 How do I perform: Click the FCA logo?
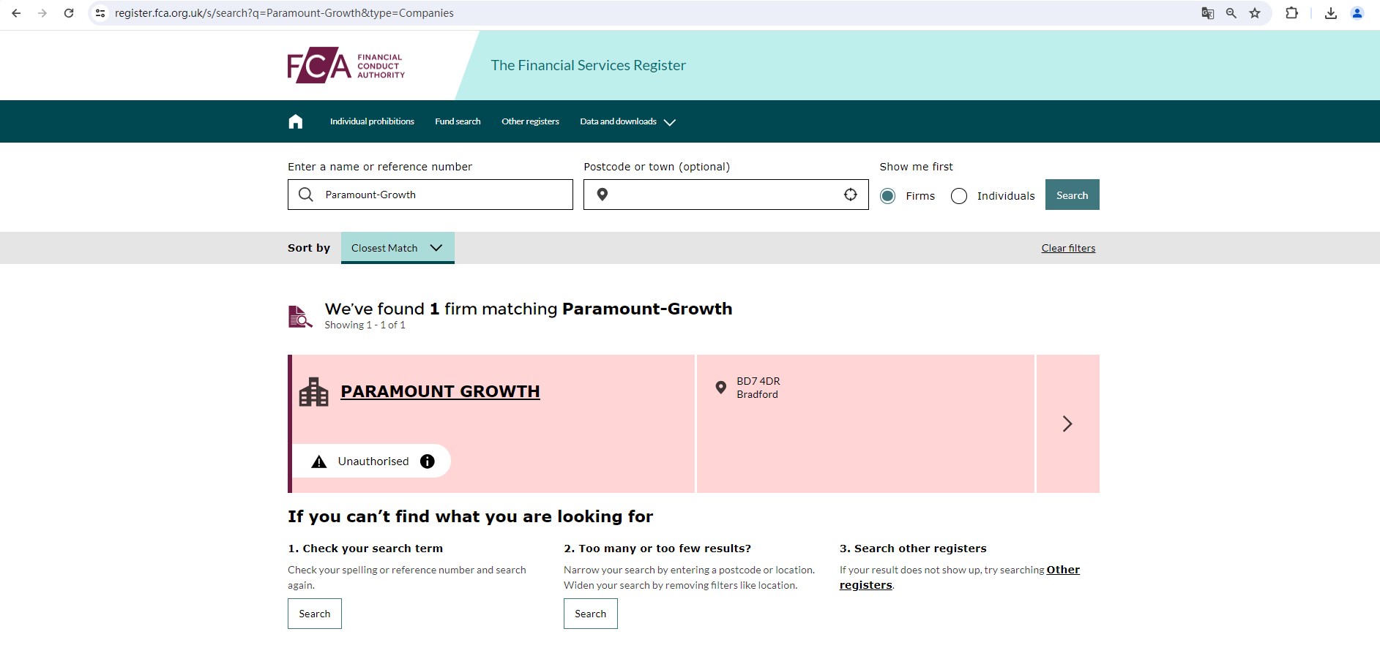(346, 65)
